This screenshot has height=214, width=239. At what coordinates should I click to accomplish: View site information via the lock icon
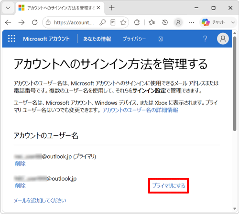pos(48,22)
